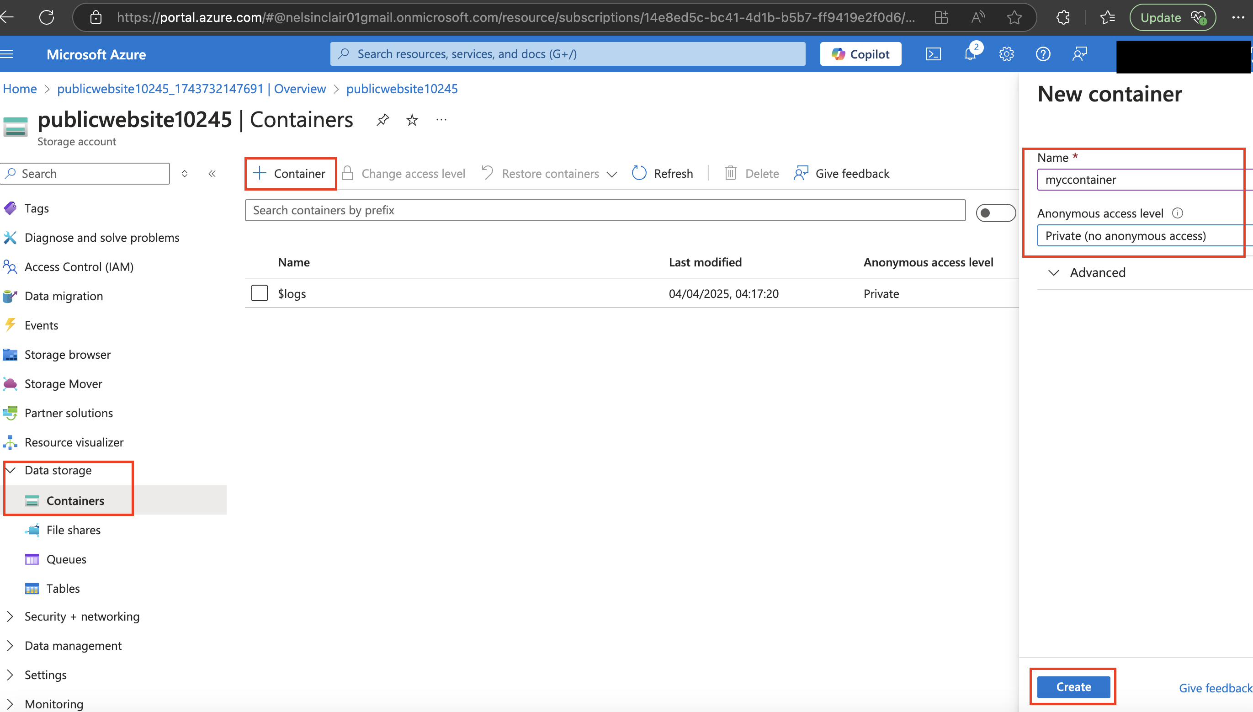Focus Search containers by prefix field
The image size is (1253, 712).
605,210
